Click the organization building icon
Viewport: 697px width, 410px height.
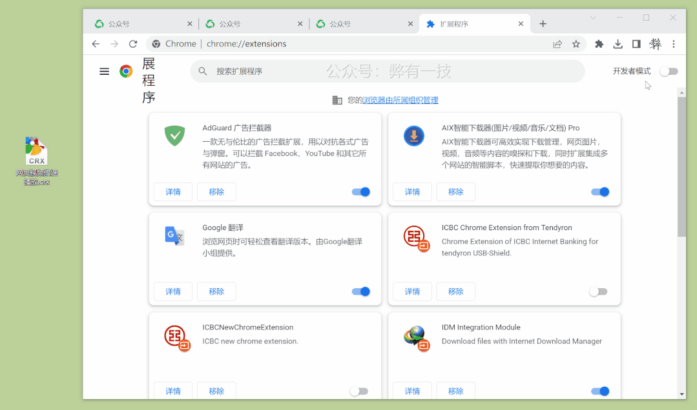pyautogui.click(x=337, y=101)
